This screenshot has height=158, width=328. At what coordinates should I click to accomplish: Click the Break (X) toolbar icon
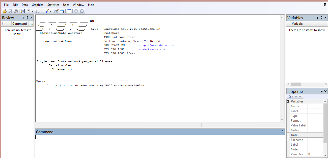point(82,11)
